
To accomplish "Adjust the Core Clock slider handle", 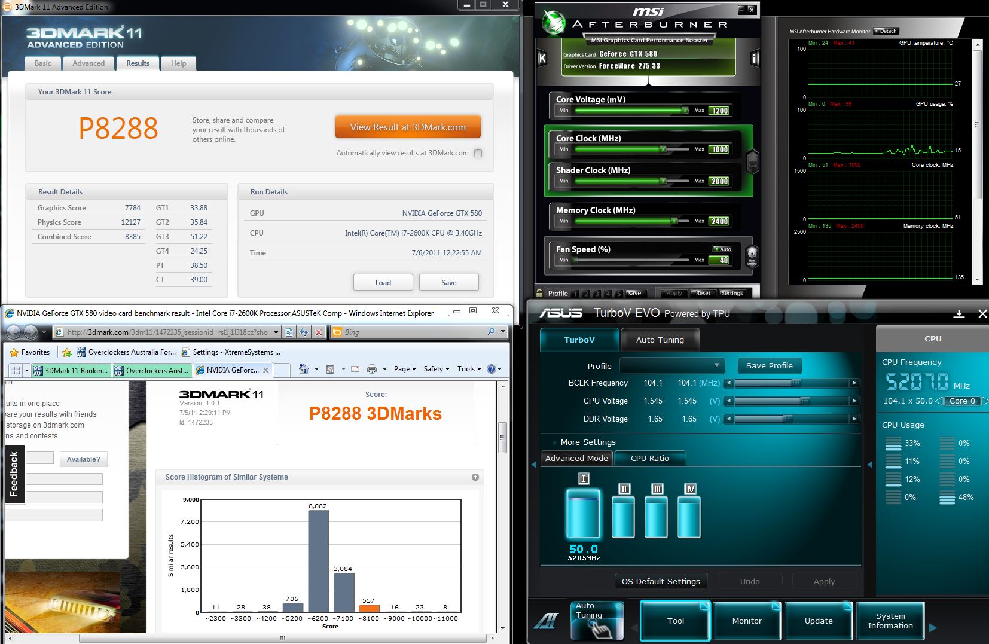I will [x=663, y=149].
